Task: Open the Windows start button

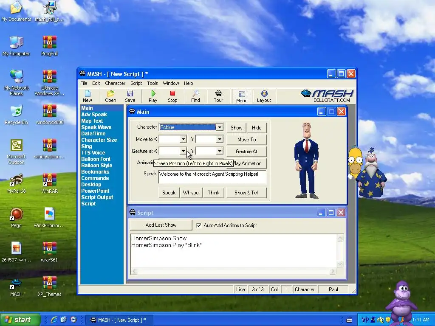Action: [20, 320]
